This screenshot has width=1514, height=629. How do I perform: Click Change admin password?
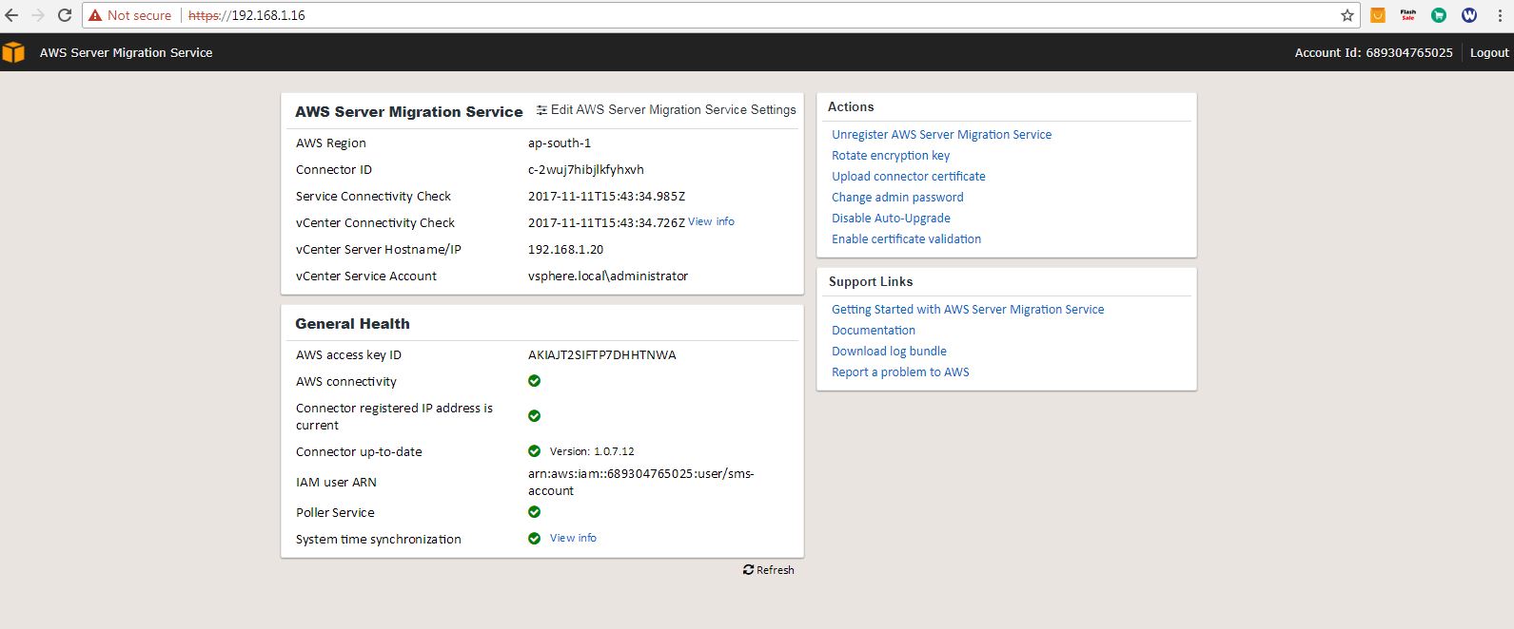[897, 198]
